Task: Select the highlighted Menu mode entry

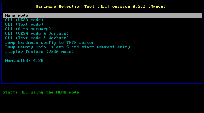Action: tap(102, 16)
